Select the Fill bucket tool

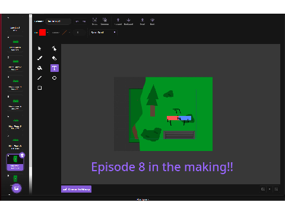pos(40,68)
